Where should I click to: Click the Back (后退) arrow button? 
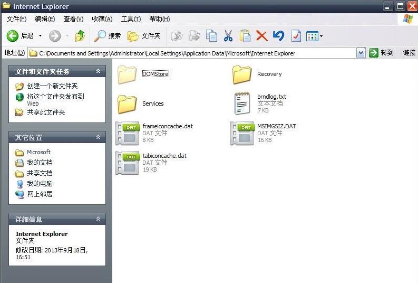(x=13, y=36)
